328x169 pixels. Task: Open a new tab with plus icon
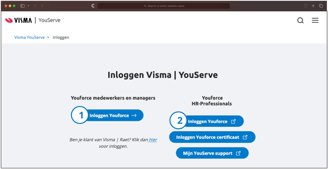[313, 6]
